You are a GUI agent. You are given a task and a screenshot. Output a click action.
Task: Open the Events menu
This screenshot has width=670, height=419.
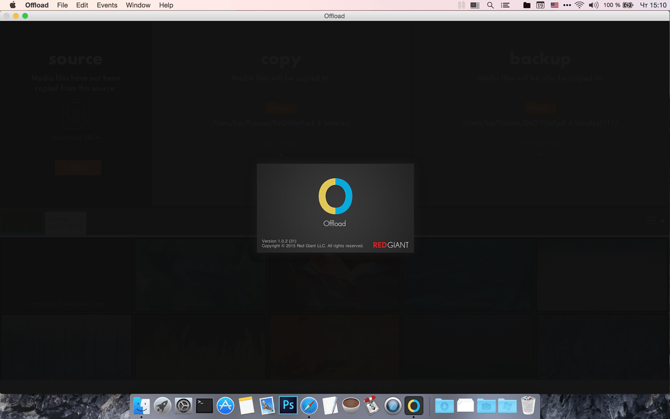tap(107, 5)
